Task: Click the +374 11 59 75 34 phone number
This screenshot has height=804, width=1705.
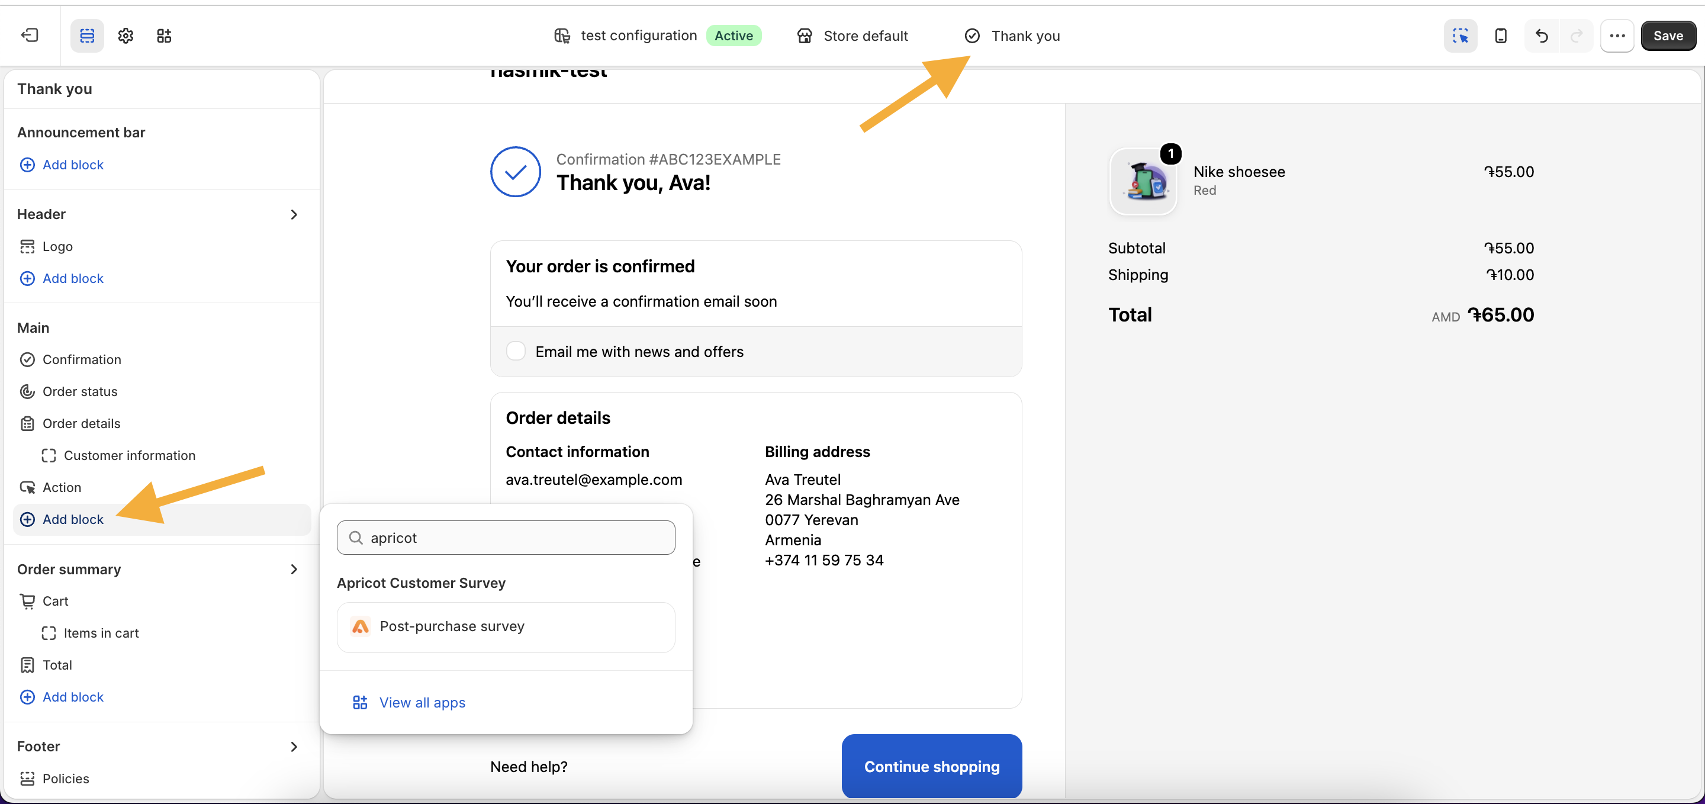Action: click(824, 561)
